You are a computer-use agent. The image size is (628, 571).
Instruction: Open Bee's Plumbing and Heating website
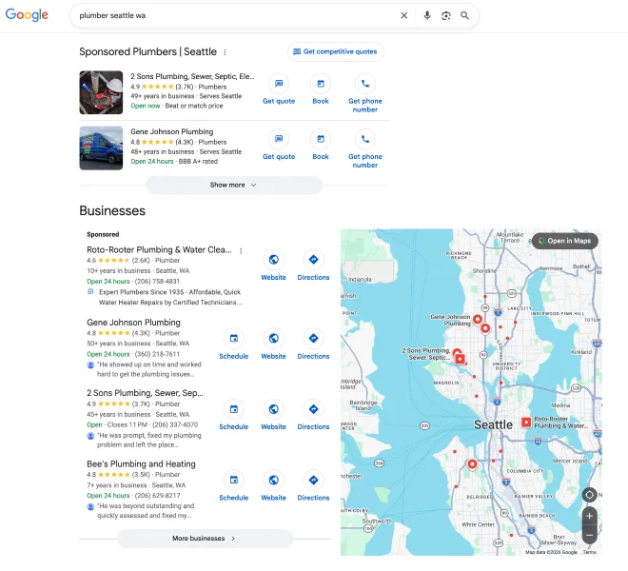click(273, 485)
